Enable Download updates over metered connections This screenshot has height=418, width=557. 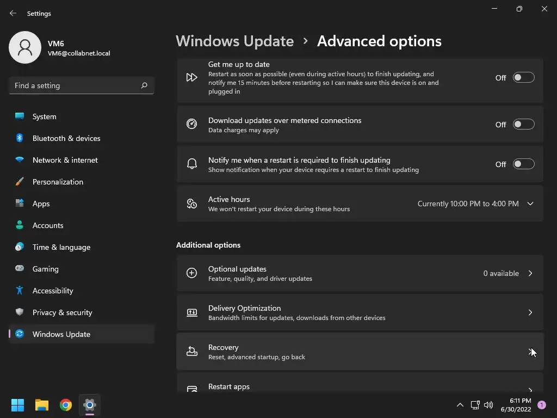[x=524, y=125]
